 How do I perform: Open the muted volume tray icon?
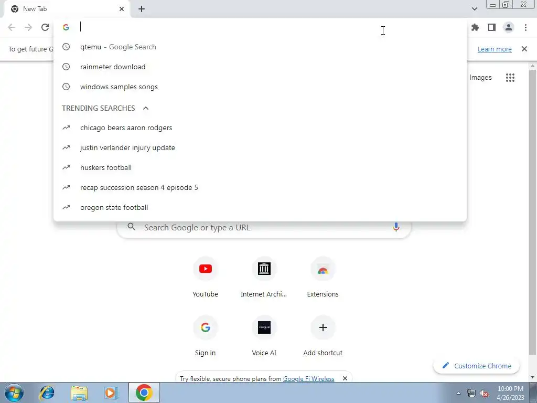point(484,394)
